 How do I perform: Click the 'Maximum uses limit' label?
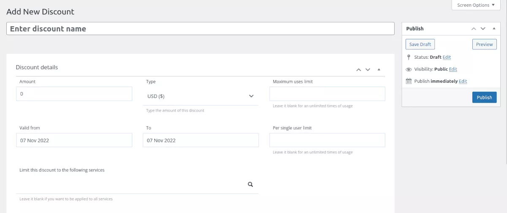[x=293, y=82]
